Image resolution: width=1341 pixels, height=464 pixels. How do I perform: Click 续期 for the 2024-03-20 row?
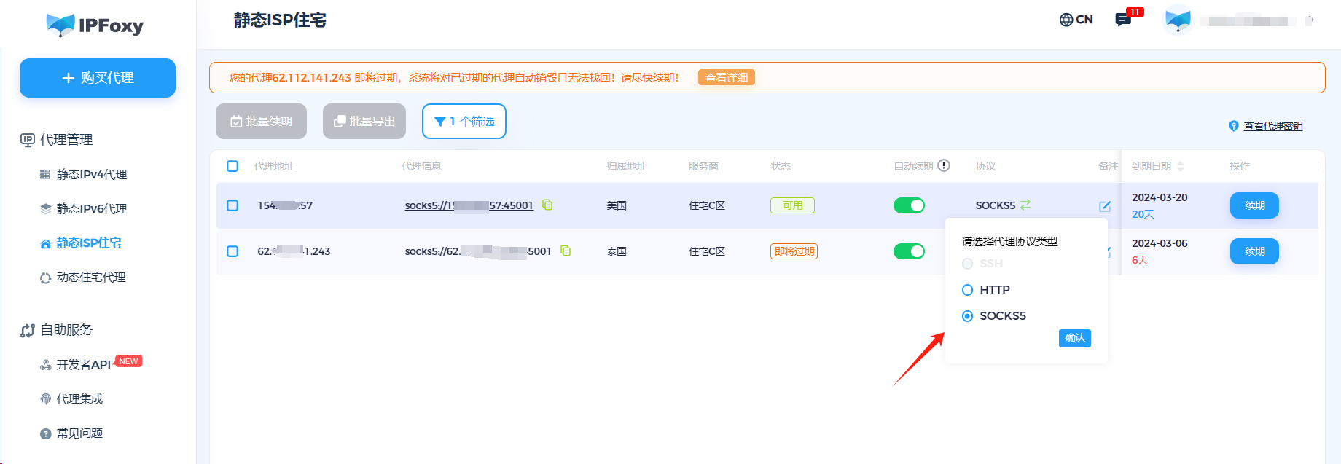(x=1254, y=205)
